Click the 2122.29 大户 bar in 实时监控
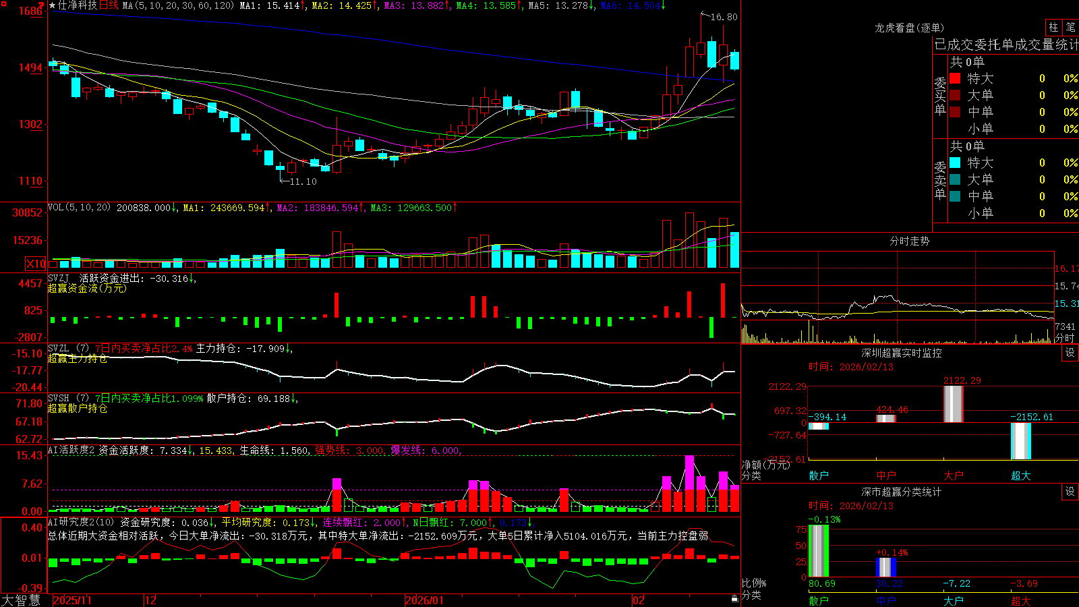 [x=954, y=404]
